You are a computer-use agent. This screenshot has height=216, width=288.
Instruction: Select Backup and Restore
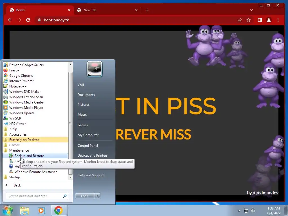tap(35, 156)
